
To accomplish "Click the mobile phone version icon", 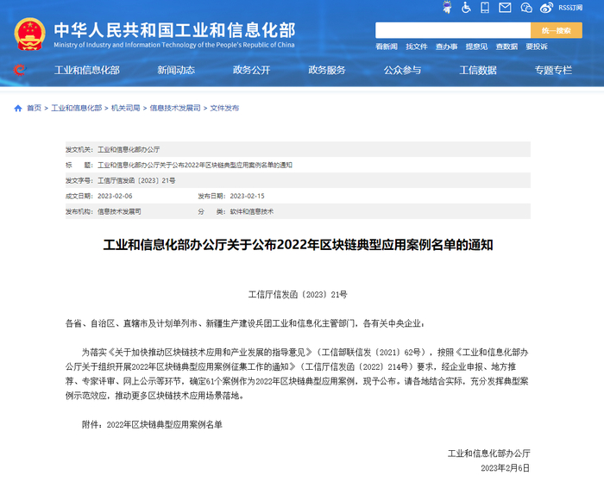I will 485,7.
